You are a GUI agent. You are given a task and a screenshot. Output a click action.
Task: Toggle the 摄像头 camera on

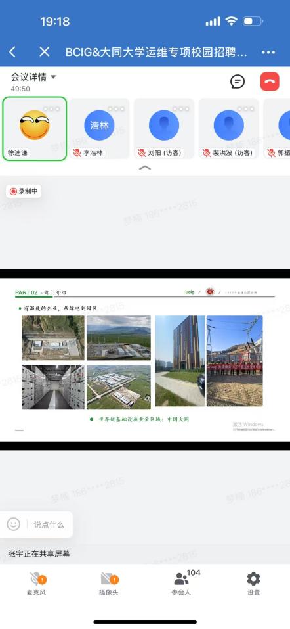pyautogui.click(x=108, y=584)
